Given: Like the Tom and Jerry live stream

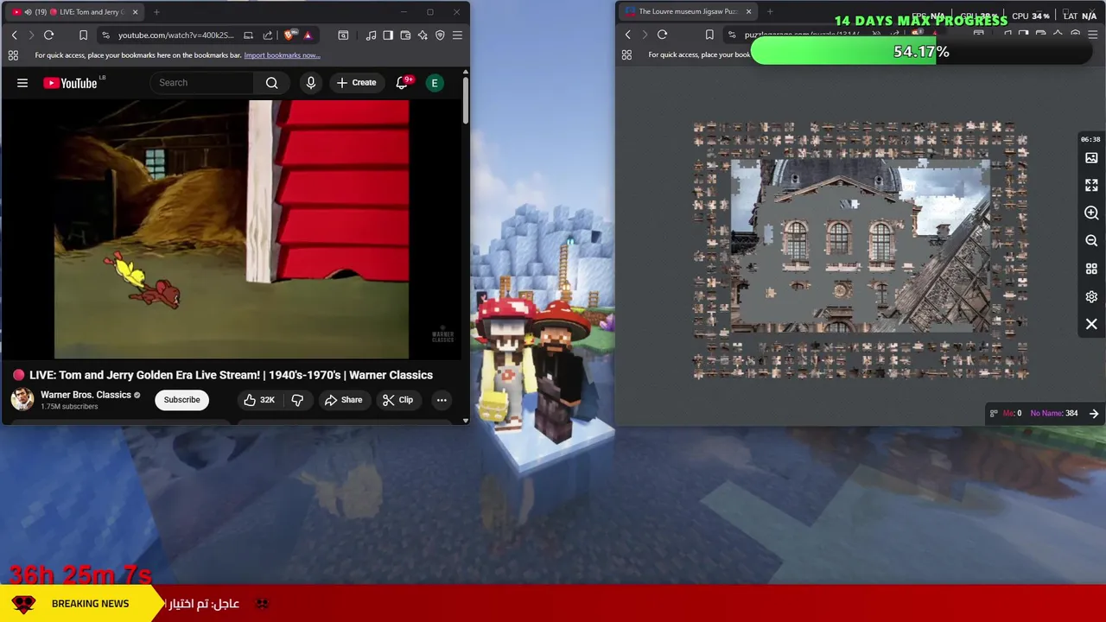Looking at the screenshot, I should tap(258, 400).
